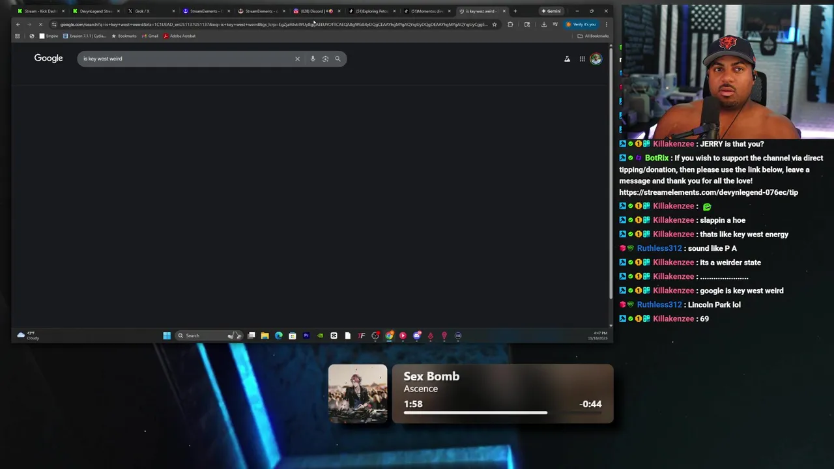Viewport: 834px width, 469px height.
Task: Search by image with Google Lens
Action: (x=325, y=59)
